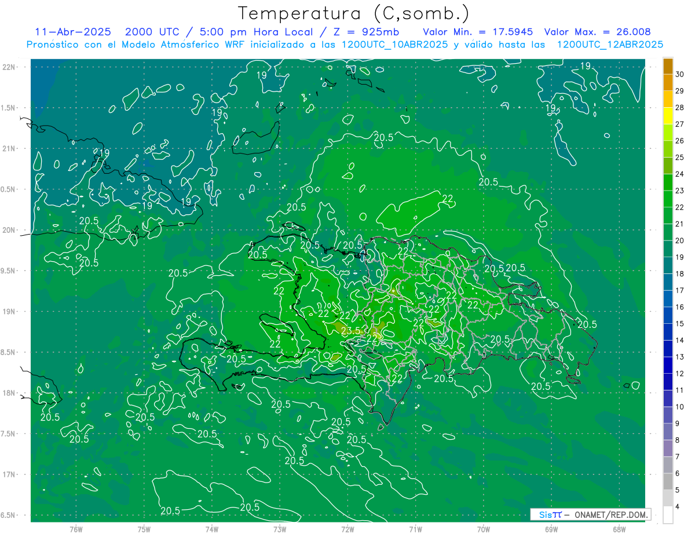Click the colorbar label "6"
The width and height of the screenshot is (695, 537).
tap(678, 473)
